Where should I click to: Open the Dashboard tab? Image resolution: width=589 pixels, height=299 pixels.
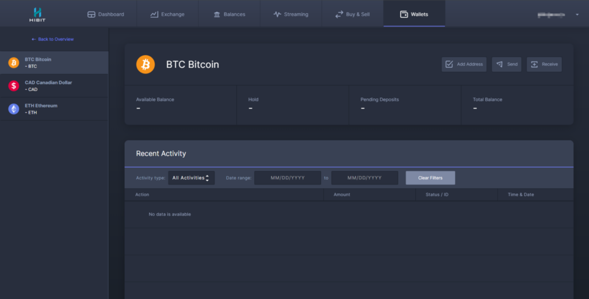click(x=106, y=14)
